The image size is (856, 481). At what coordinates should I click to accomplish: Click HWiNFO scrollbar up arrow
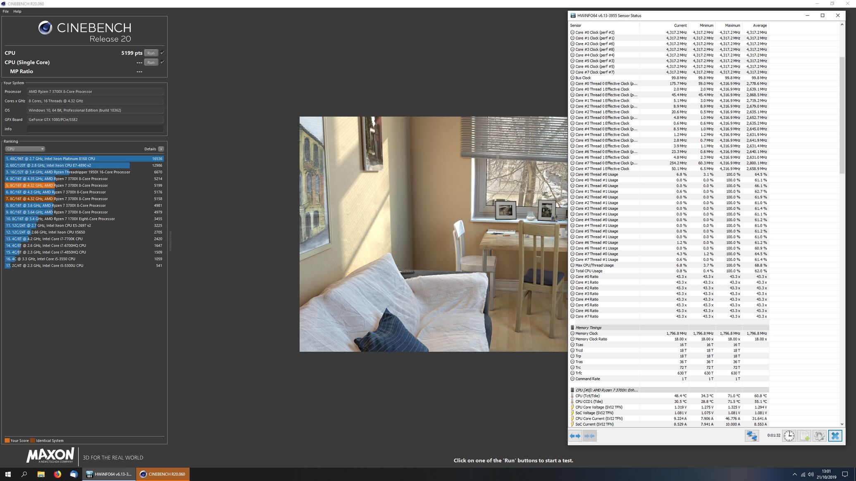(x=842, y=25)
